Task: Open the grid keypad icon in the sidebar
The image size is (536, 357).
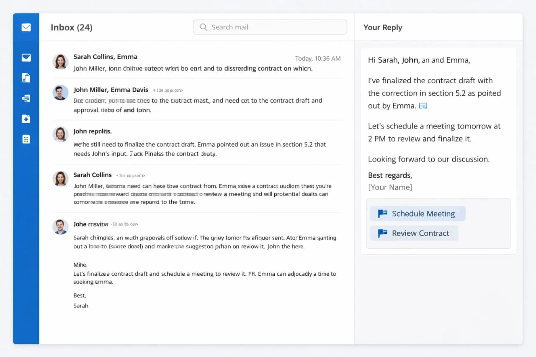Action: 26,139
